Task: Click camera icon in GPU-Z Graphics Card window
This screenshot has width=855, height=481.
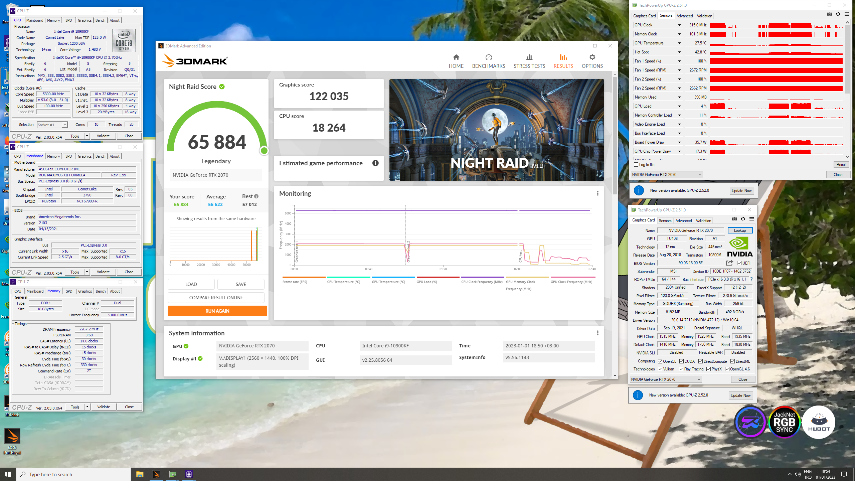Action: tap(734, 219)
